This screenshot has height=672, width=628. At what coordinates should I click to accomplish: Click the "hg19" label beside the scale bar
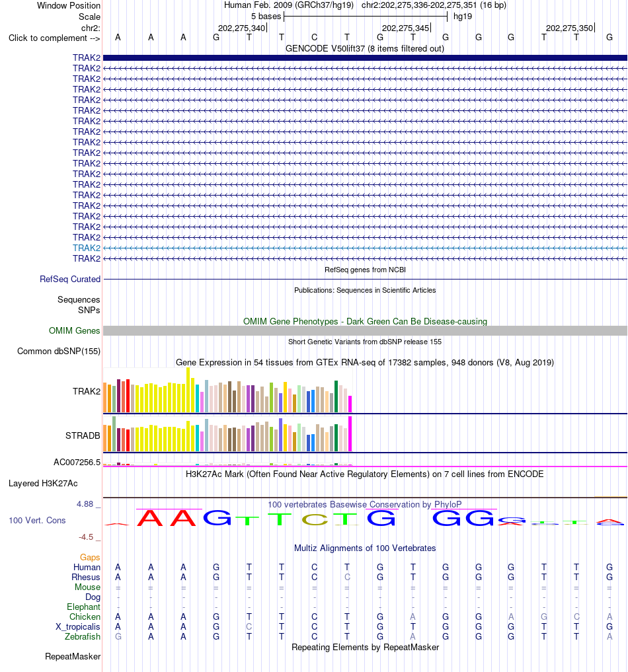(x=463, y=17)
